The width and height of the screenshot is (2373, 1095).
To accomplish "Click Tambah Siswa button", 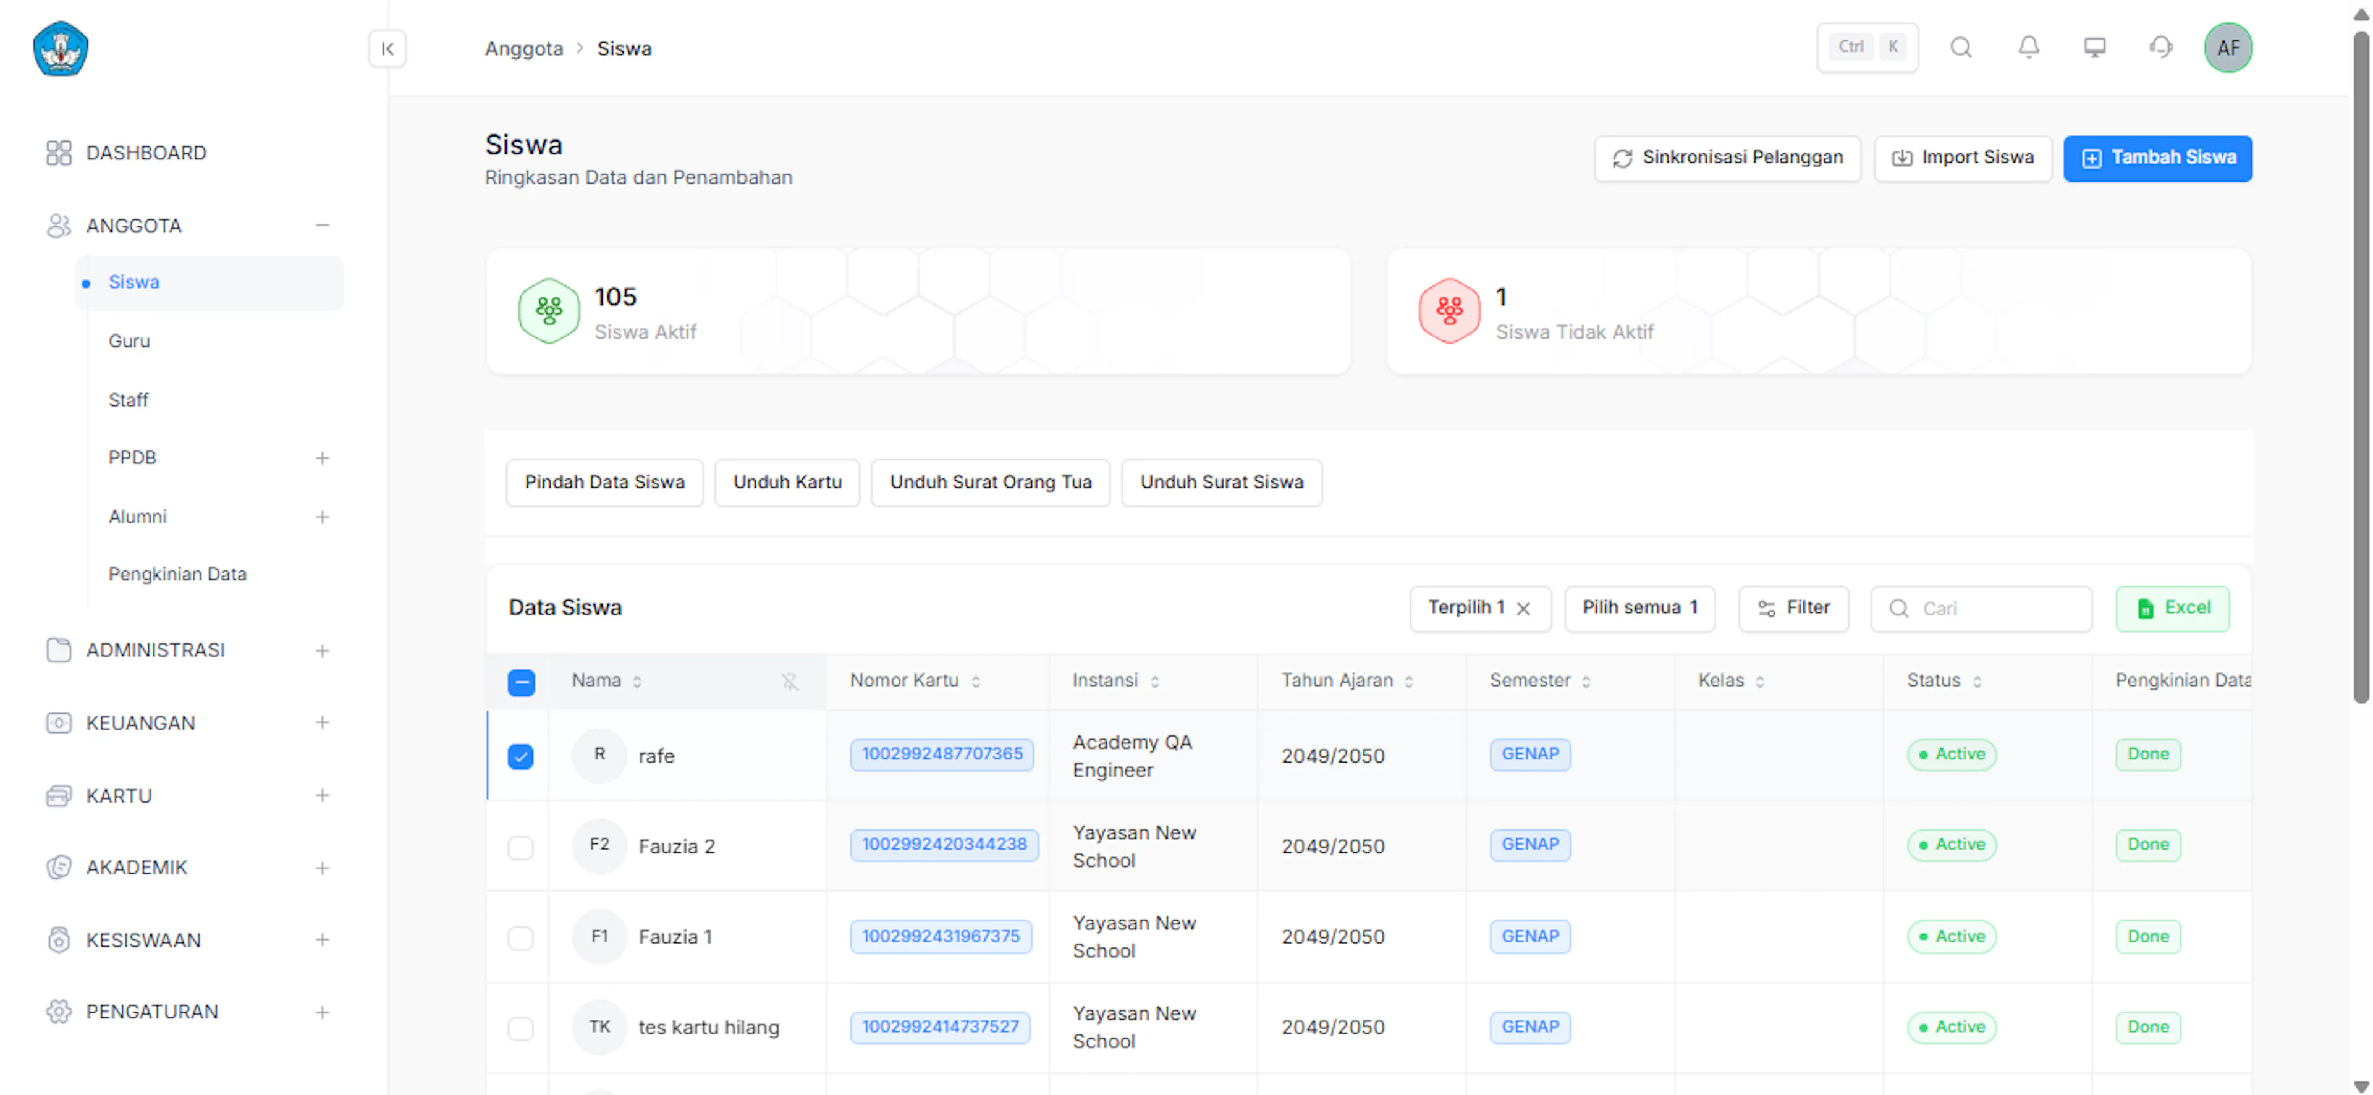I will click(2157, 158).
